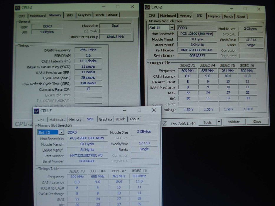This screenshot has height=206, width=275.
Task: Open the Graphics tab in the Memory window
Action: (x=85, y=15)
